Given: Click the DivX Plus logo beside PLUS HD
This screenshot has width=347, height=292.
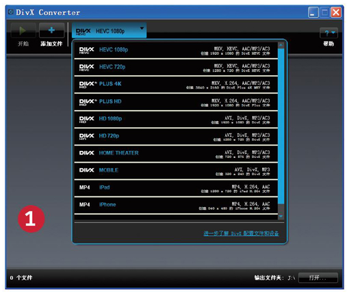Looking at the screenshot, I should point(88,102).
